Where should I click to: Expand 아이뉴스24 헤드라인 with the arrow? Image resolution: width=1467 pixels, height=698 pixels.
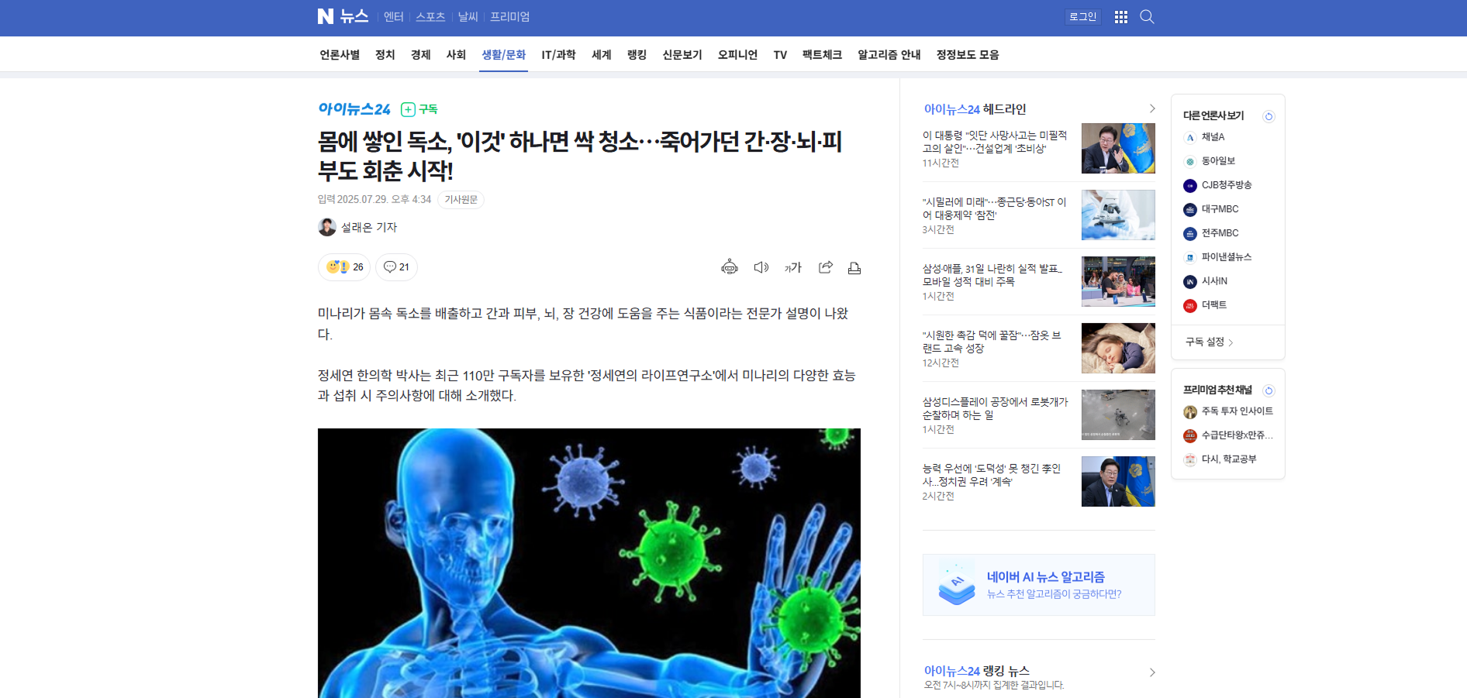(1151, 109)
